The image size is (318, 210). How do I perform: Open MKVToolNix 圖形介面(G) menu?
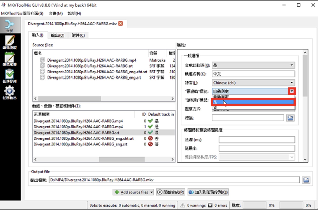point(22,13)
